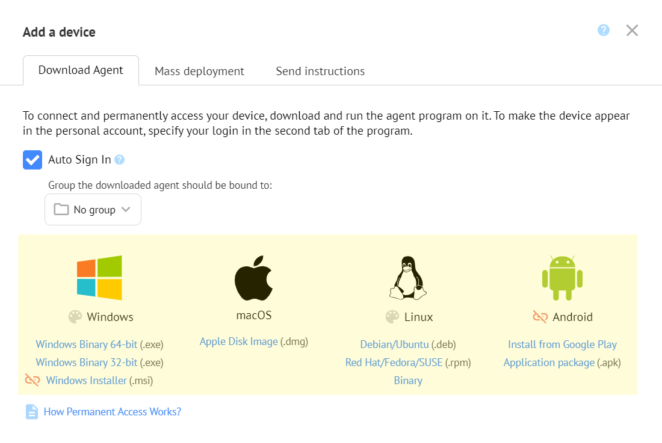Screen dimensions: 662x443
Task: Click the Linux penguin icon
Action: pos(409,278)
